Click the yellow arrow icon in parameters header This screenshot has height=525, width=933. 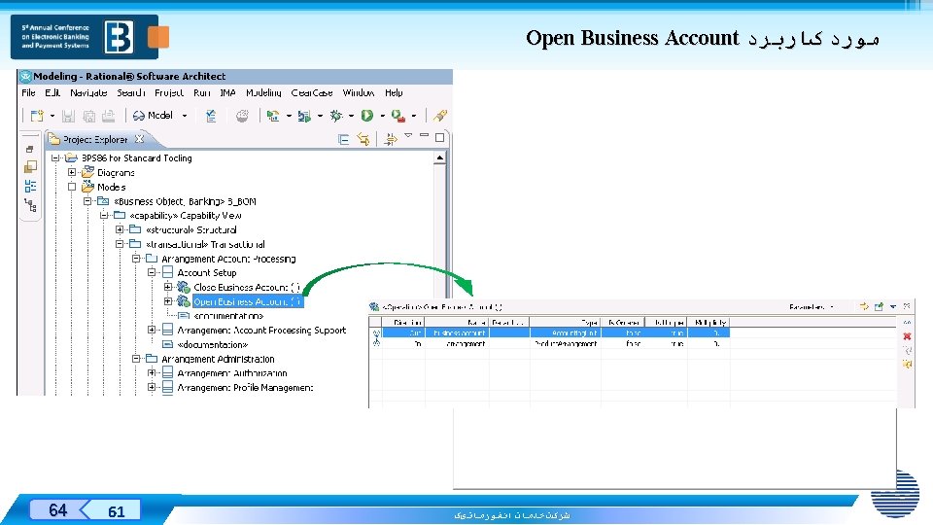coord(864,306)
